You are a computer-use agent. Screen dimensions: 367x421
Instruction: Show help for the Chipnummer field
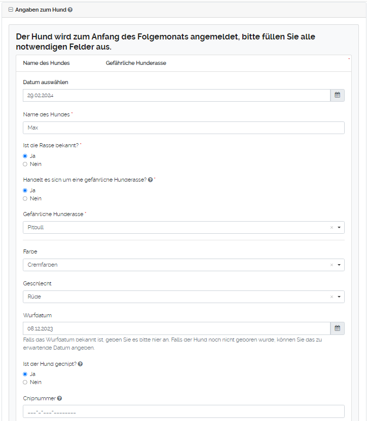click(59, 398)
